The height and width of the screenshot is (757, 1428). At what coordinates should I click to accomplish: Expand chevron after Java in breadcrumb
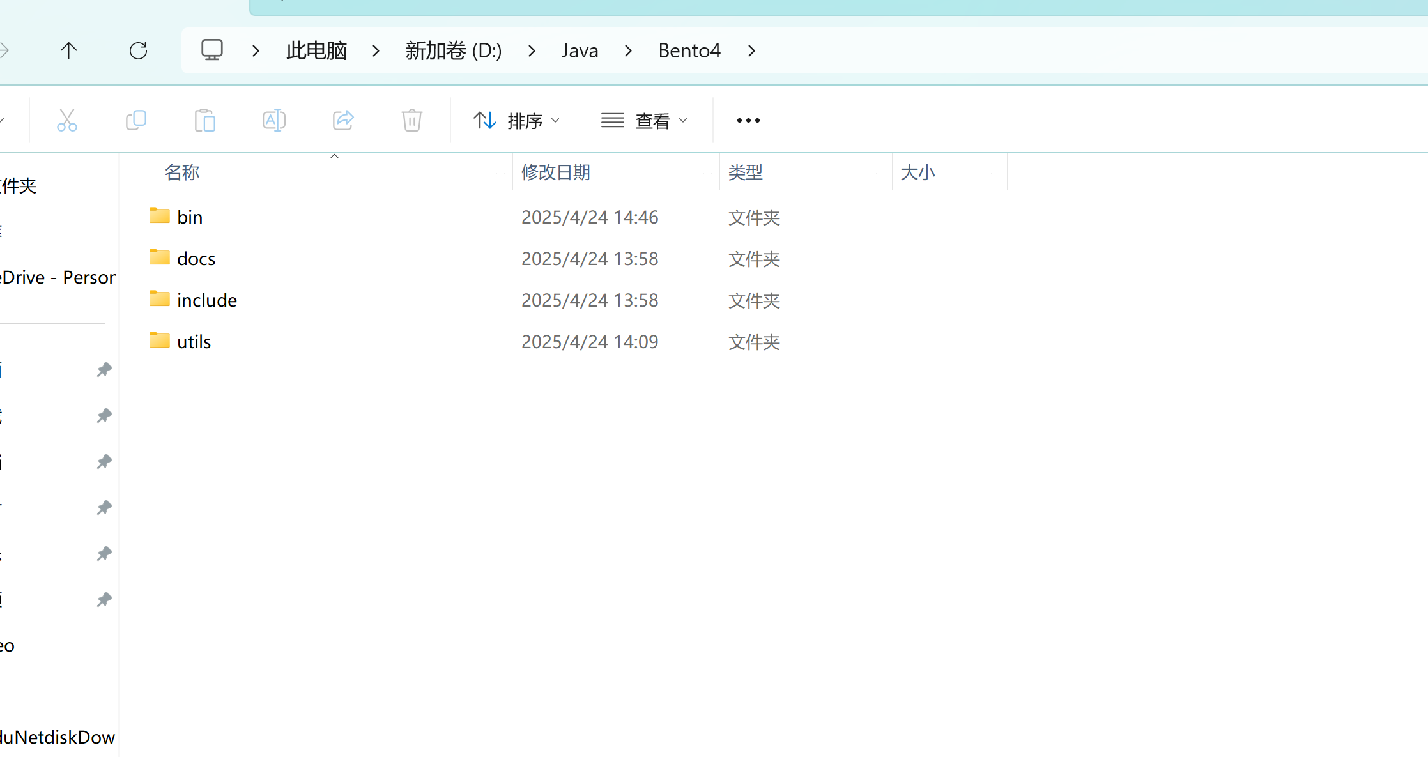click(x=629, y=50)
